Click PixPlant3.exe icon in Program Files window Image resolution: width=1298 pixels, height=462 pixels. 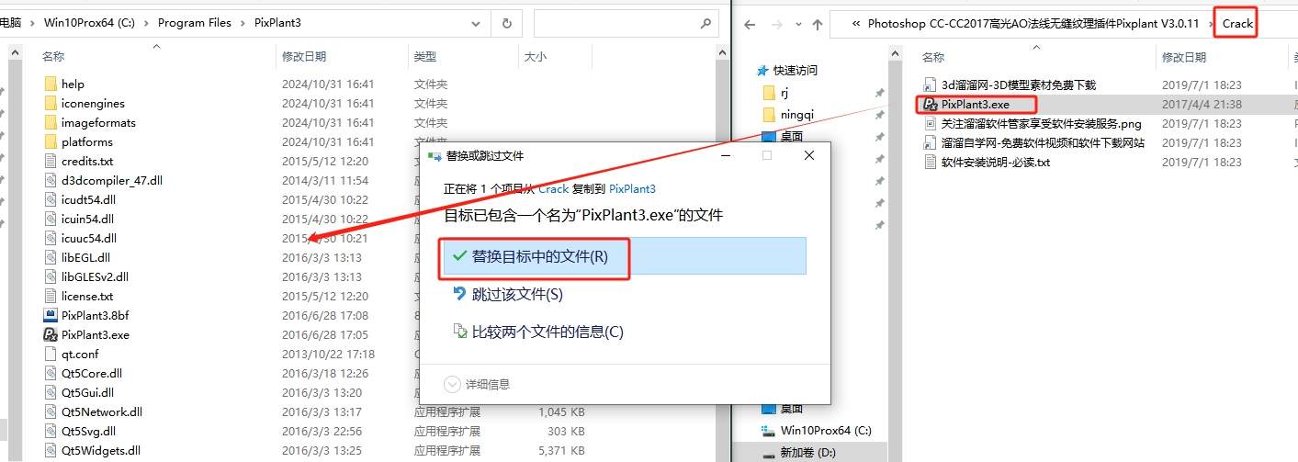coord(51,334)
